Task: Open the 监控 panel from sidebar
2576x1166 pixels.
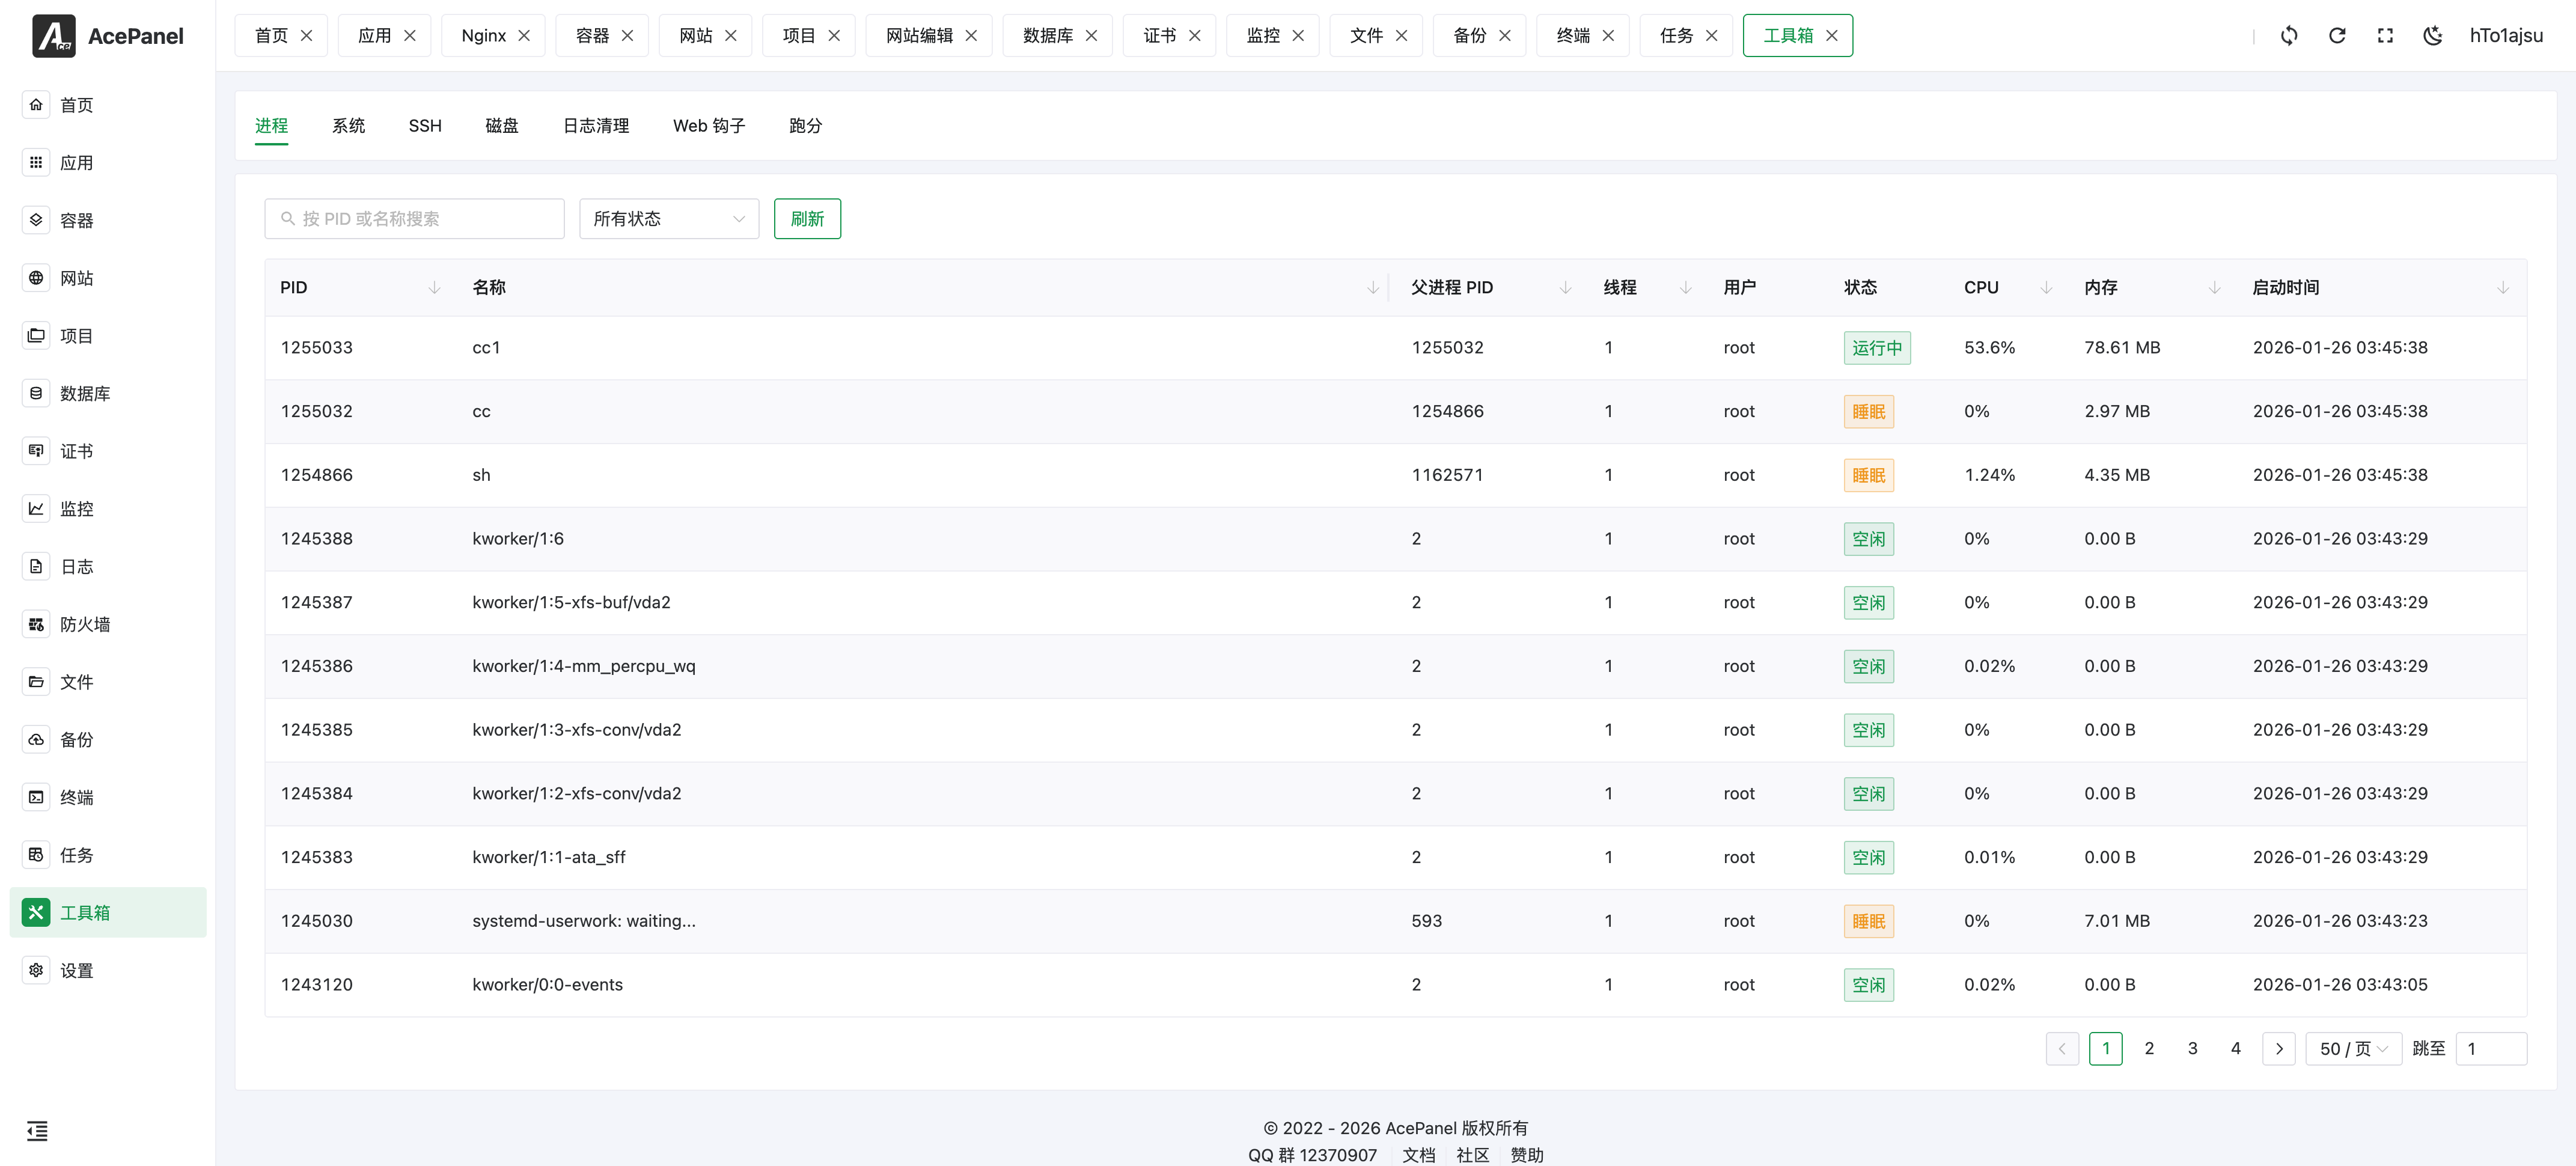Action: [77, 508]
